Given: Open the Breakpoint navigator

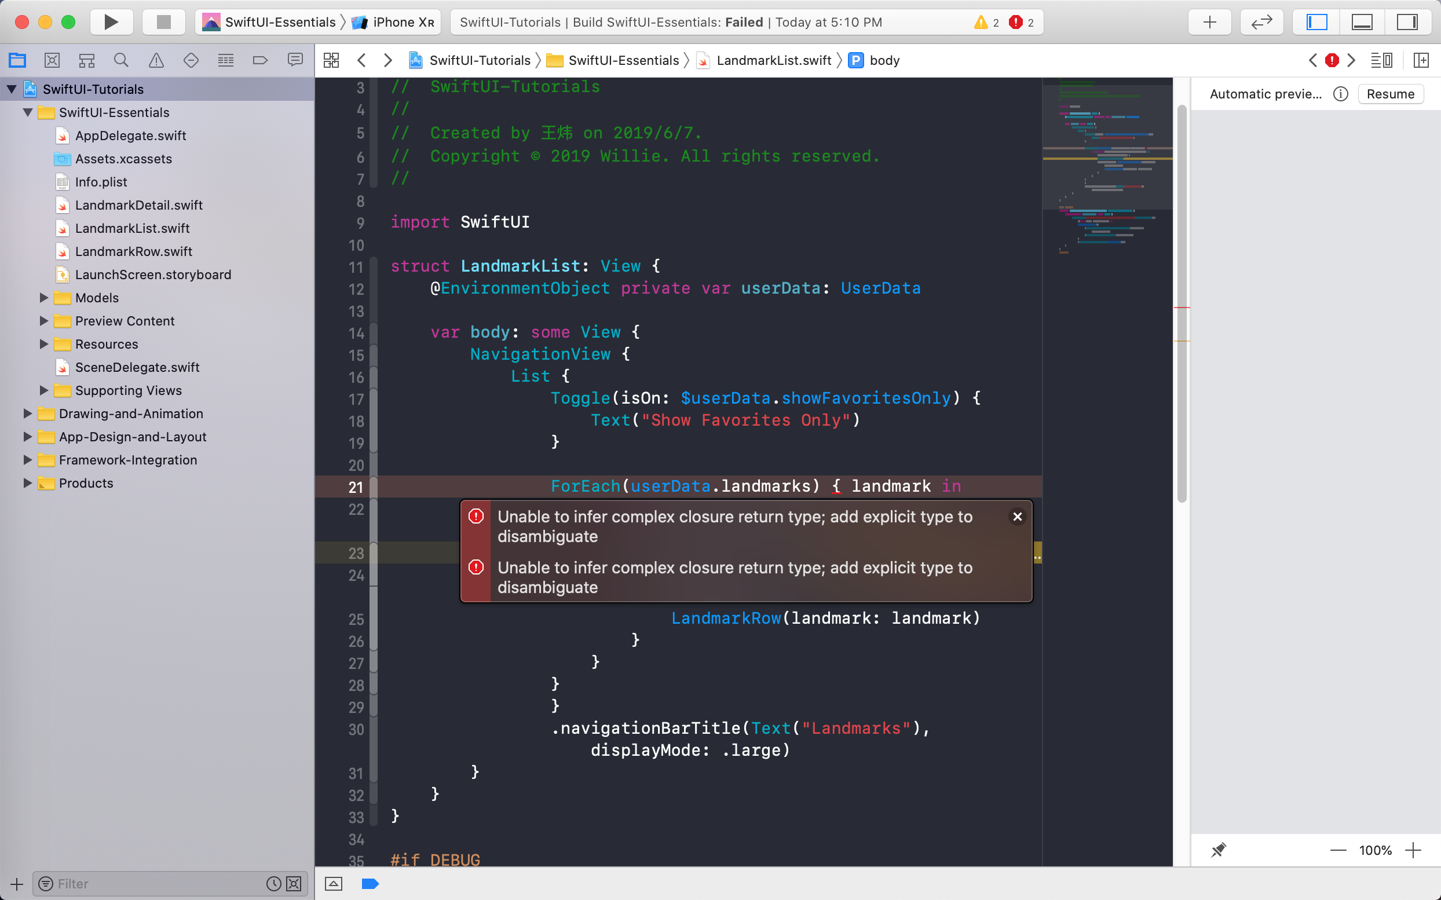Looking at the screenshot, I should [260, 60].
